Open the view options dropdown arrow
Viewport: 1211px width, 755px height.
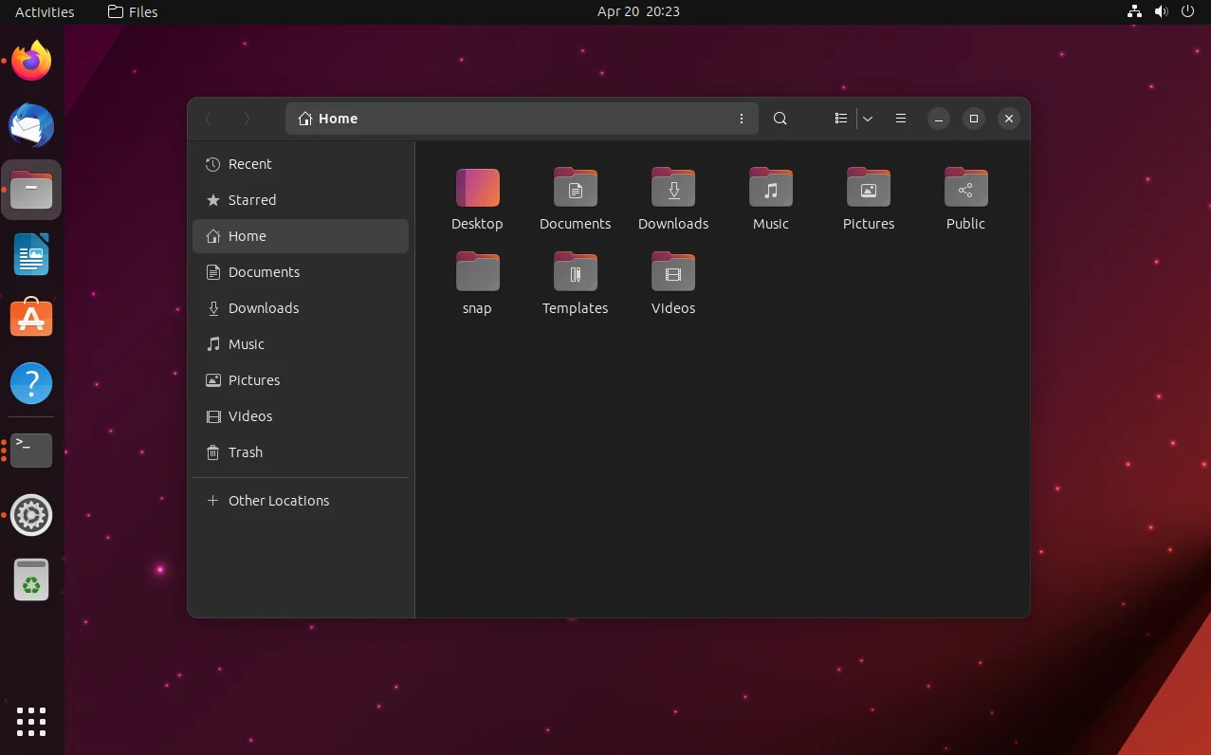click(867, 118)
